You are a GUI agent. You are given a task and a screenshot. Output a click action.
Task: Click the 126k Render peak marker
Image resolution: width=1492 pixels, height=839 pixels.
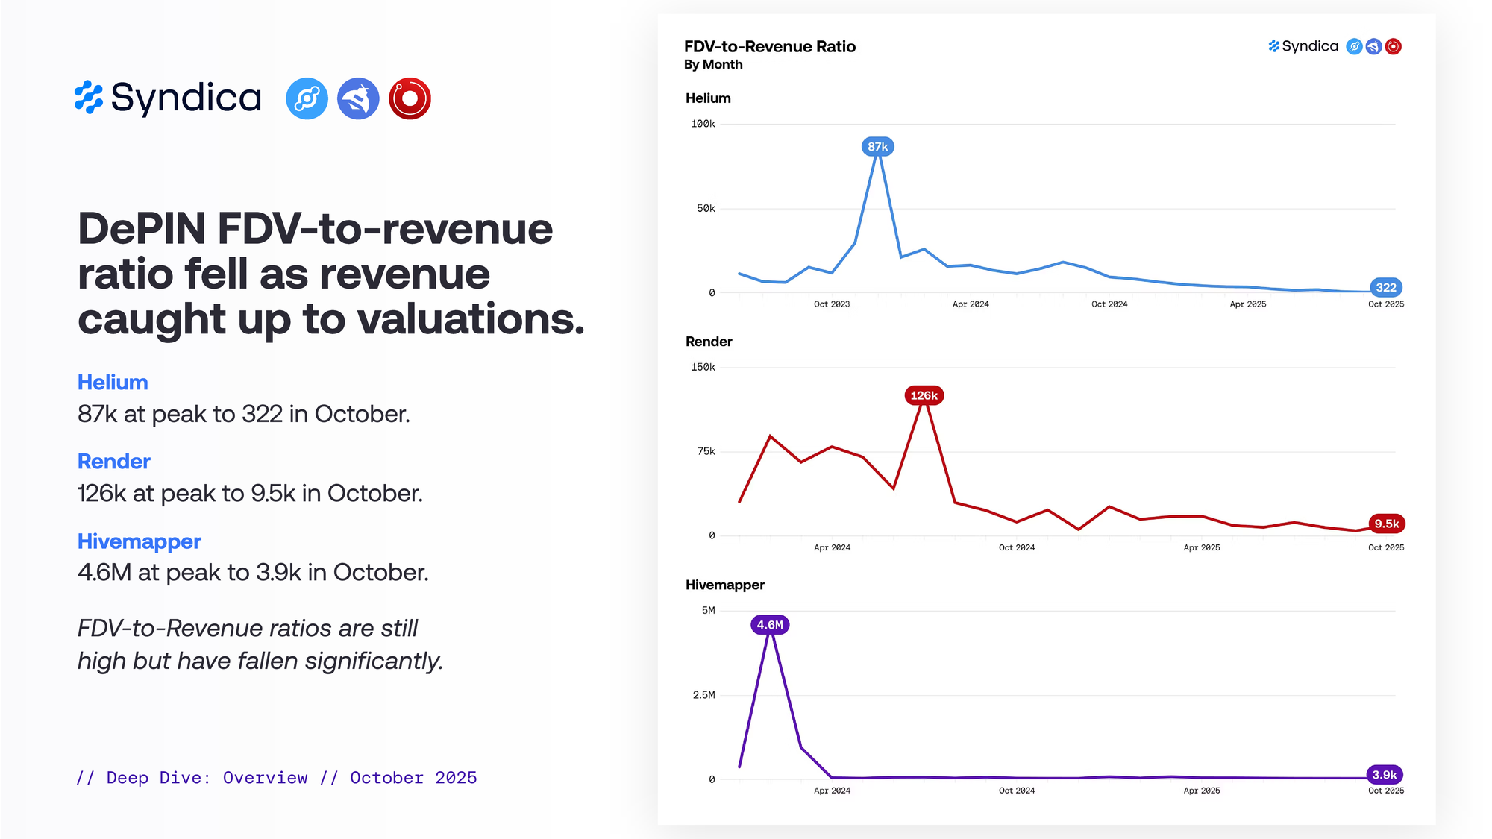tap(924, 395)
